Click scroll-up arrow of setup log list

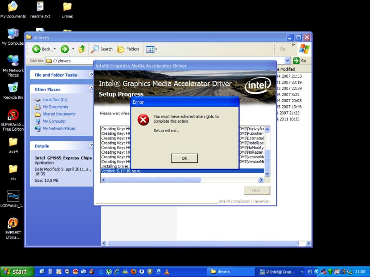coord(267,129)
